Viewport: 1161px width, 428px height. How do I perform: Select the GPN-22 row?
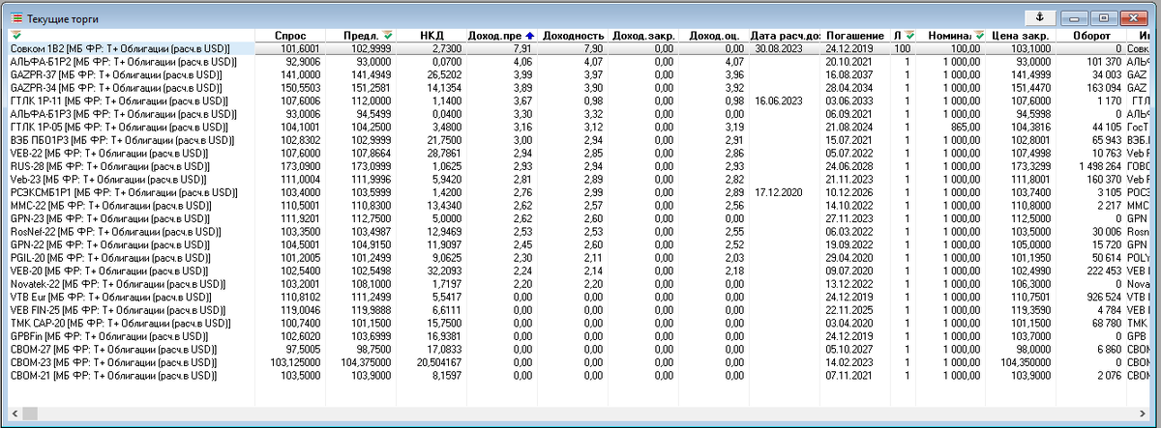coord(580,243)
